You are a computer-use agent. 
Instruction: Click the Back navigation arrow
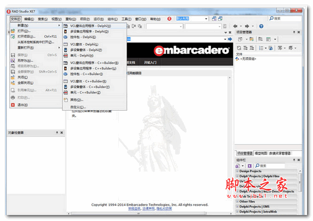236,26
